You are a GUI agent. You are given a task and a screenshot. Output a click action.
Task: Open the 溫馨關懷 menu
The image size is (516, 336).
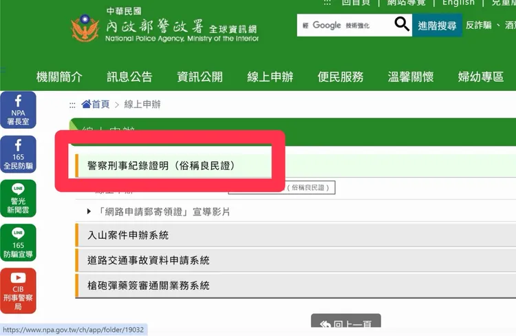click(410, 76)
